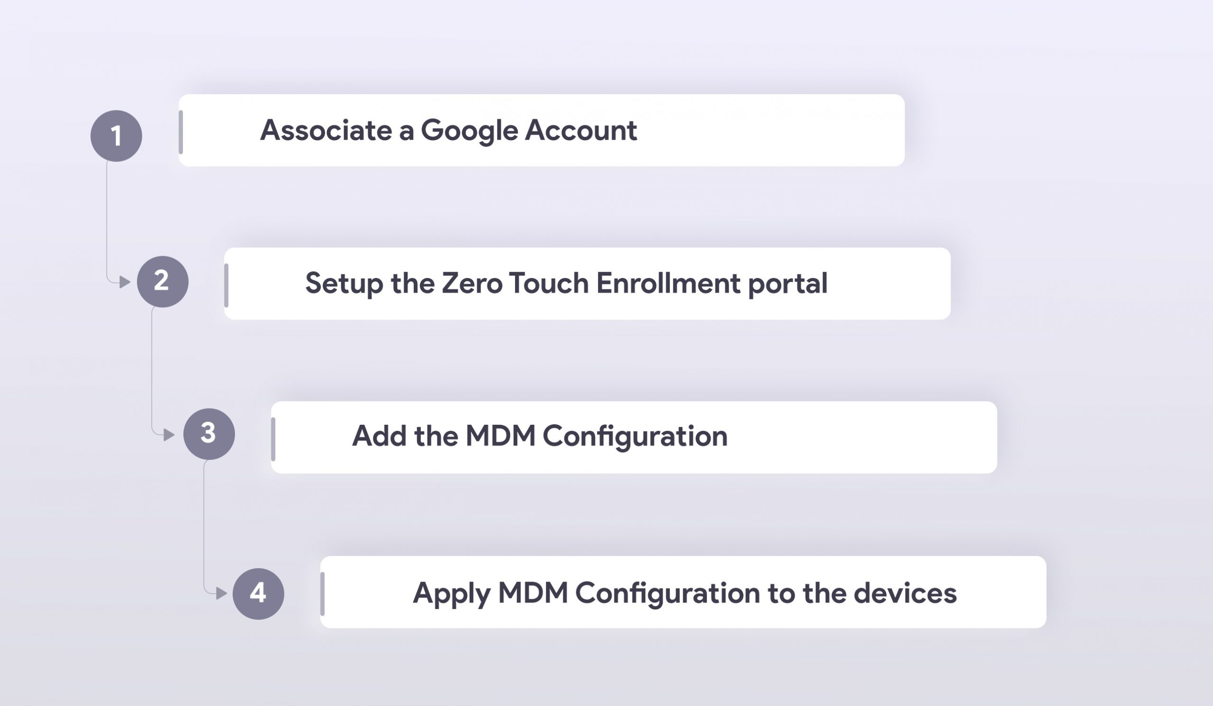
Task: Click the connector line between steps 1 and 2
Action: pos(107,221)
